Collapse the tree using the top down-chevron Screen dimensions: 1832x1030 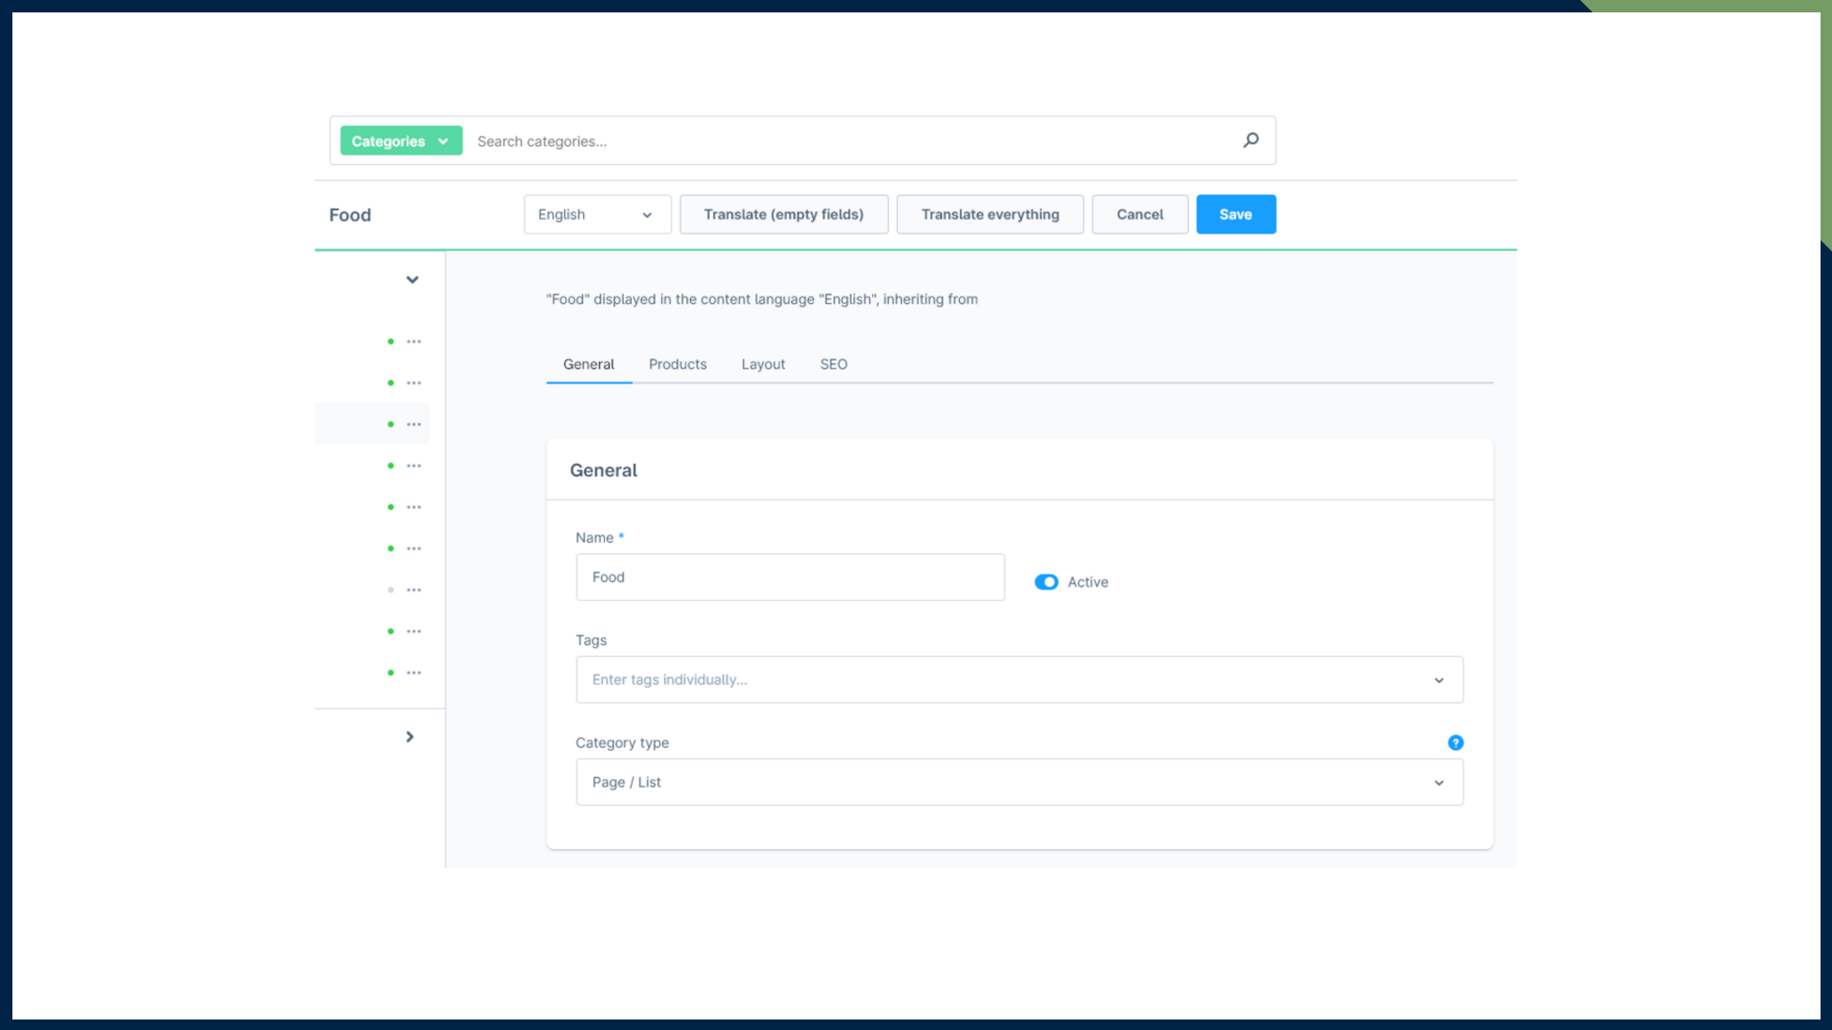(x=412, y=279)
